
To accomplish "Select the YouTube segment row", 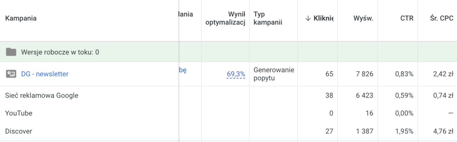I will pos(228,113).
